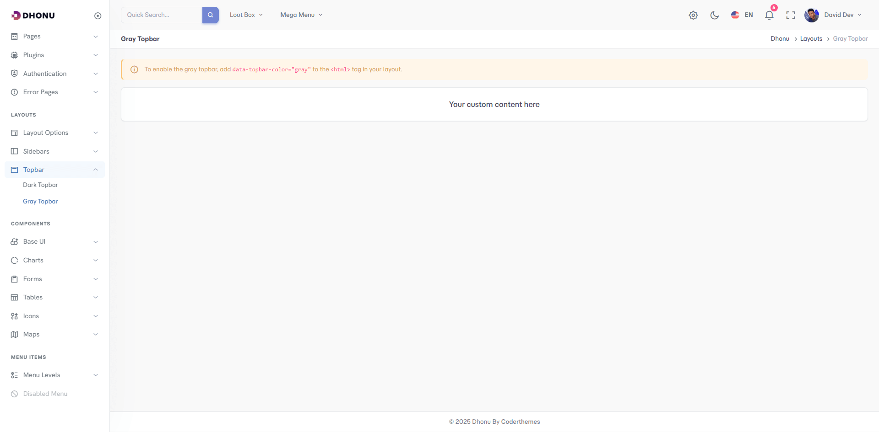The image size is (879, 432).
Task: Open the settings gear icon in topbar
Action: coord(693,15)
